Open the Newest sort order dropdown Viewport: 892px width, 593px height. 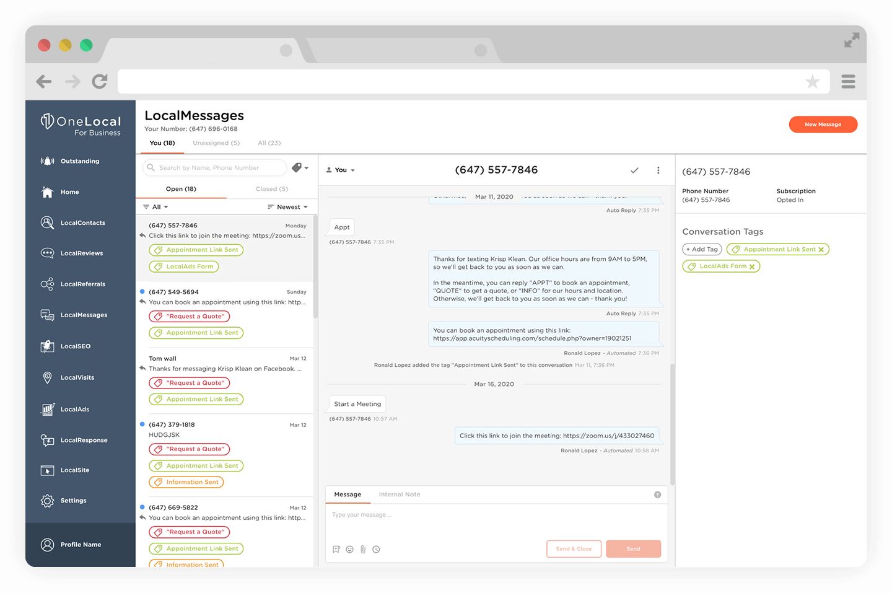(x=288, y=206)
